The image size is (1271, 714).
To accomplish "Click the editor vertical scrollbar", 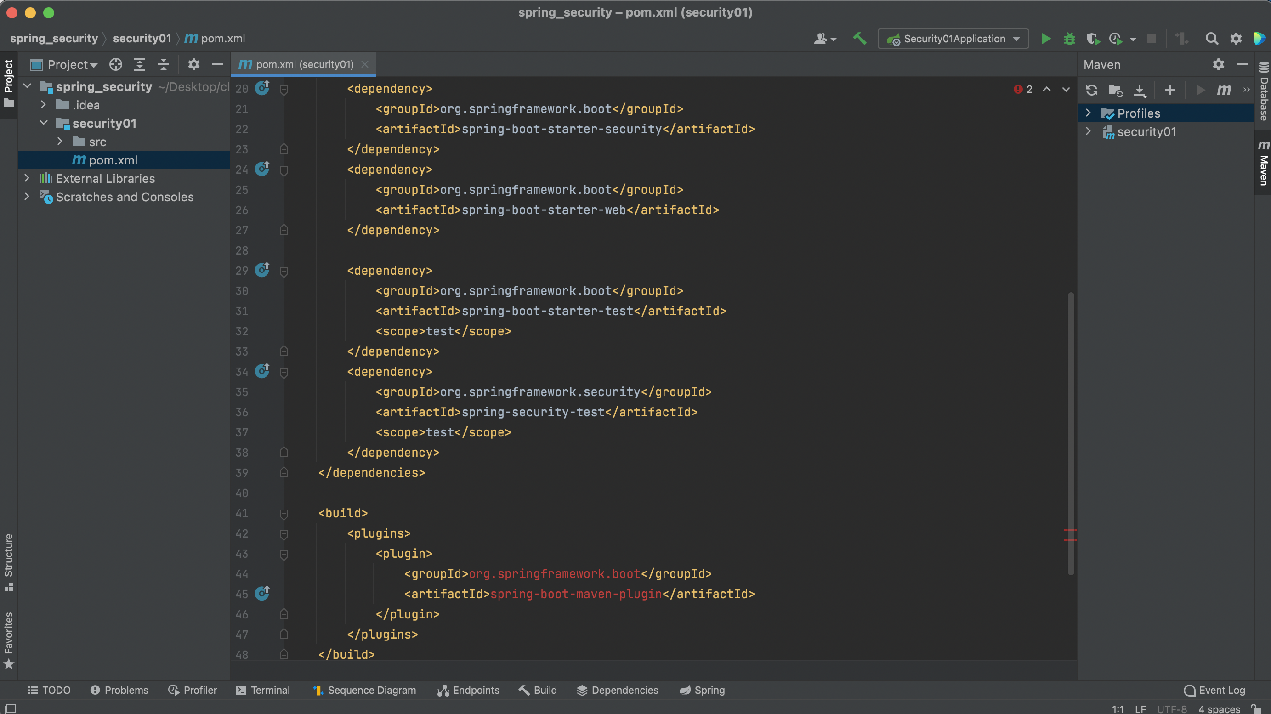I will tap(1071, 433).
